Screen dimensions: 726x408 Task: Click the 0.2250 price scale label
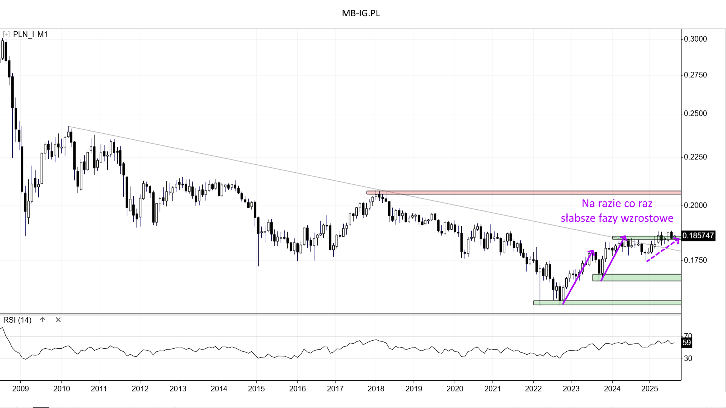[x=695, y=157]
